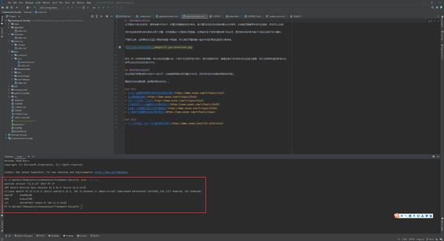Select LICENSE file in project tree
The width and height of the screenshot is (444, 241).
tap(17, 128)
